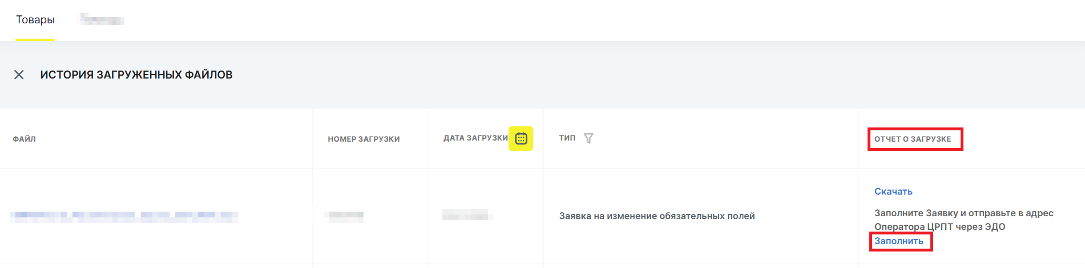Click the ДАТА ЗАГРУЗКИ column header
This screenshot has height=268, width=1085.
click(x=475, y=138)
